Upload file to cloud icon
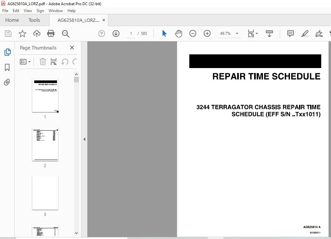The height and width of the screenshot is (239, 331). click(37, 34)
